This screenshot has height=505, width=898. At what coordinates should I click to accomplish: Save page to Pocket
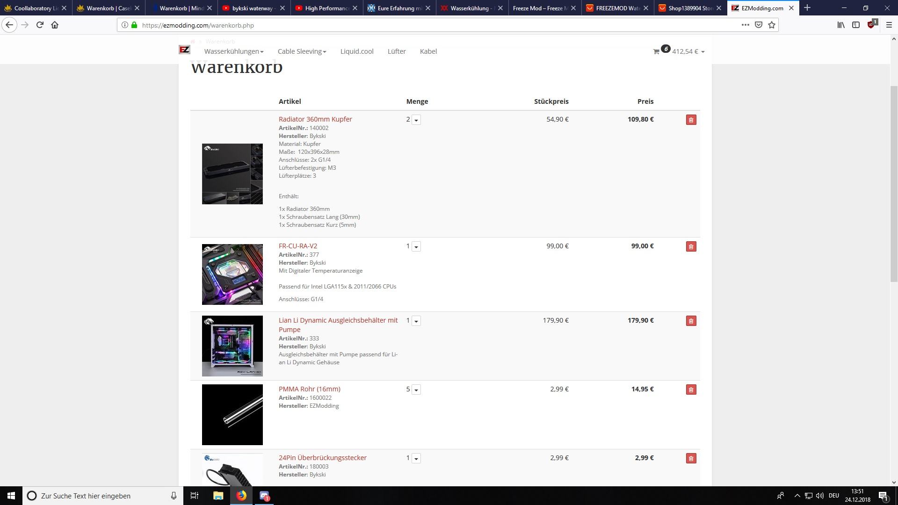point(759,25)
